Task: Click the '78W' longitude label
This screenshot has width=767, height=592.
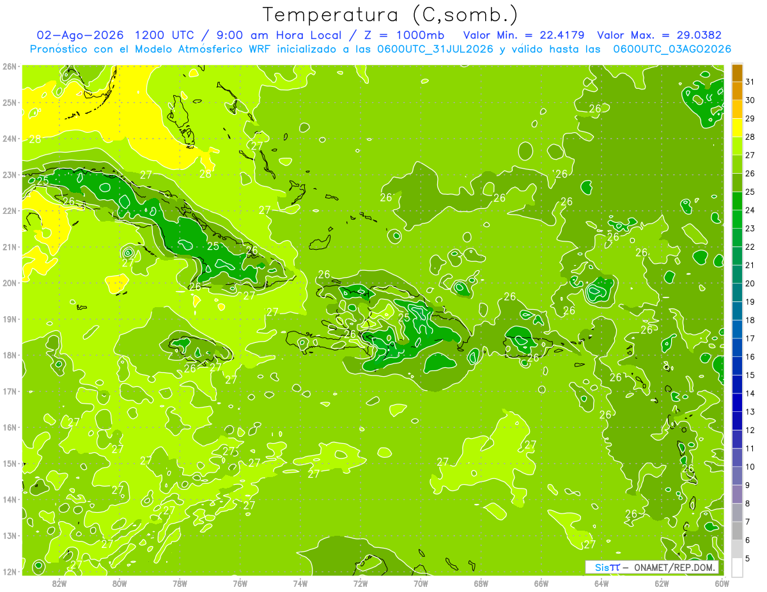Action: 180,584
